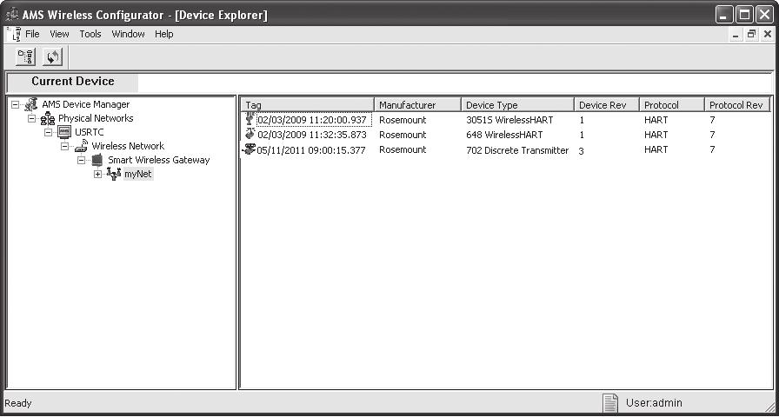Click the 702 Discrete Transmitter cell
Viewport: 779px width, 417px height.
pyautogui.click(x=517, y=150)
